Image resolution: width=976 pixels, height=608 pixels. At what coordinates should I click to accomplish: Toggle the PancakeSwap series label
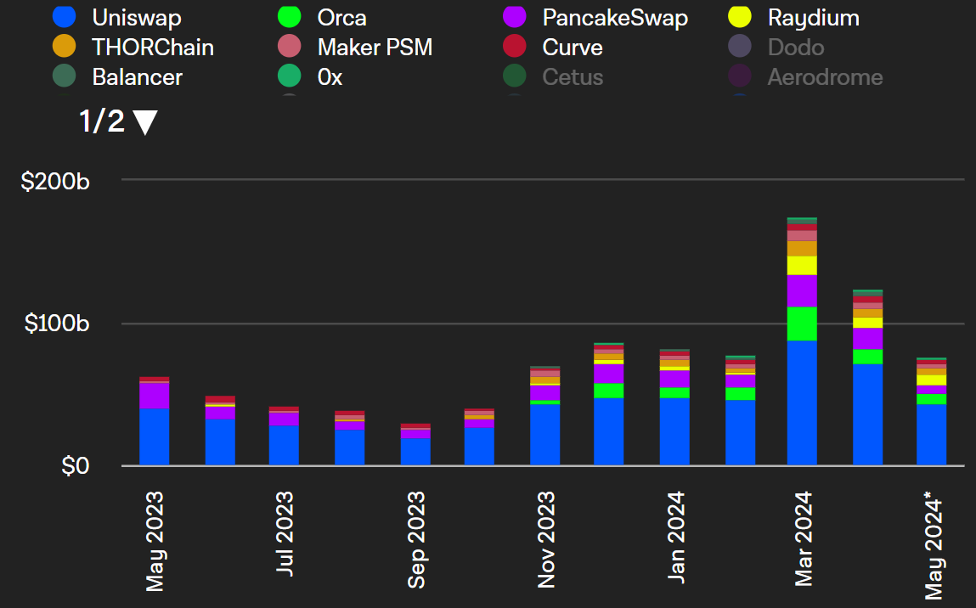point(615,18)
